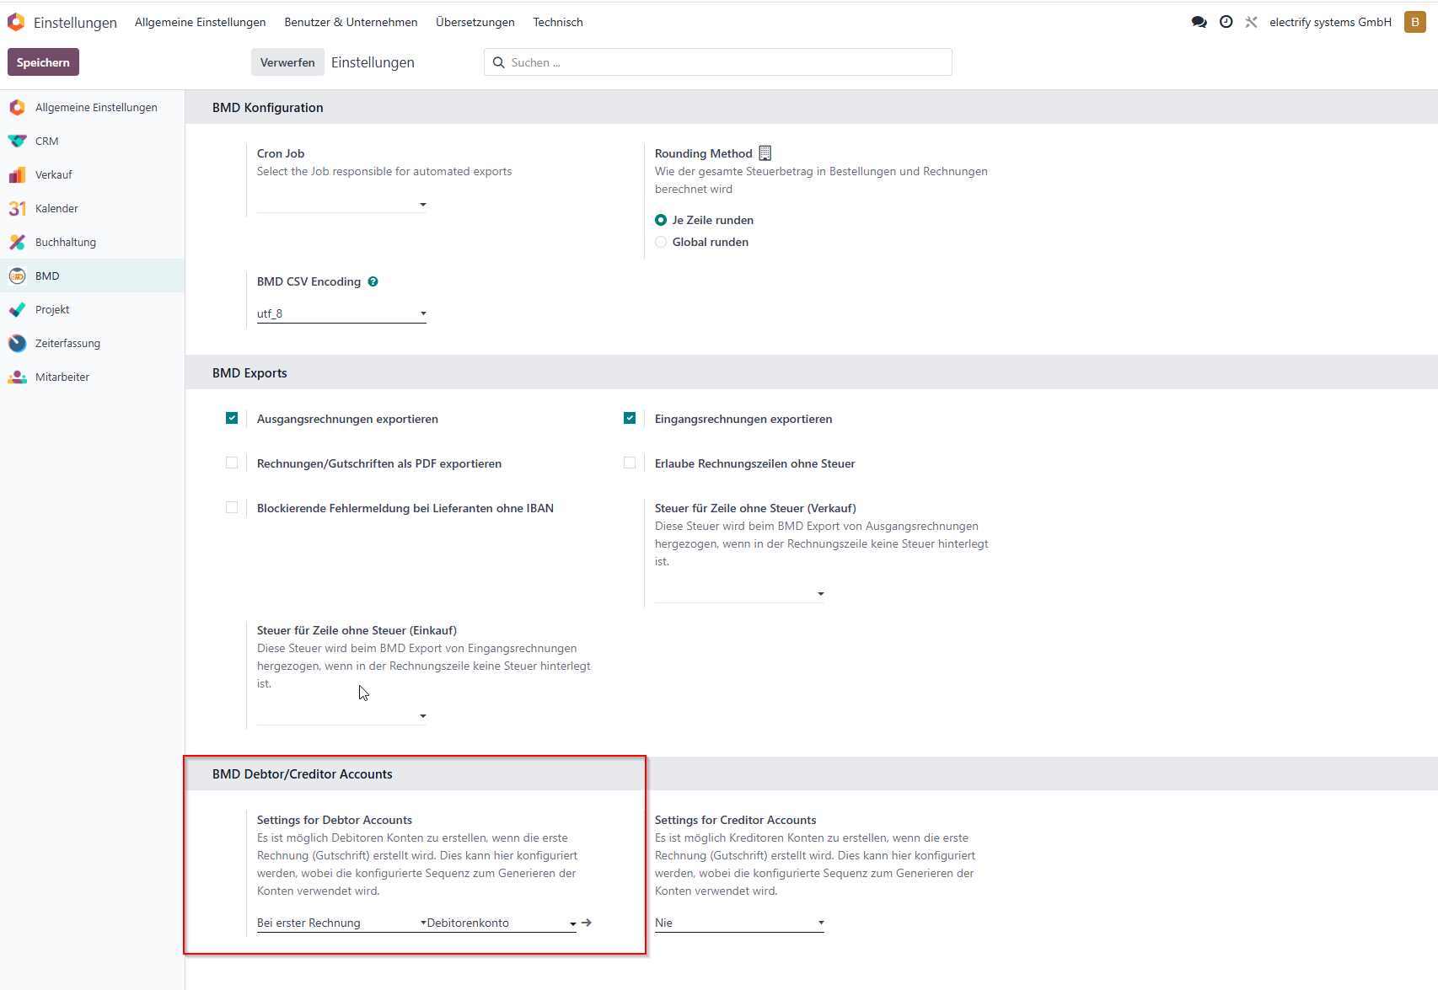Uncheck Ausgangsrechnungen exportieren
The image size is (1438, 990).
tap(232, 418)
